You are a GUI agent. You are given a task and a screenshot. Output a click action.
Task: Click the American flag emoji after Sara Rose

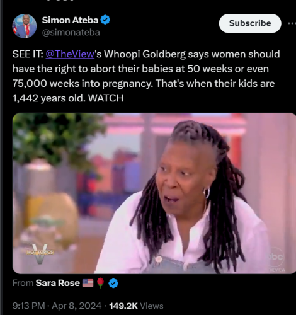click(x=88, y=283)
